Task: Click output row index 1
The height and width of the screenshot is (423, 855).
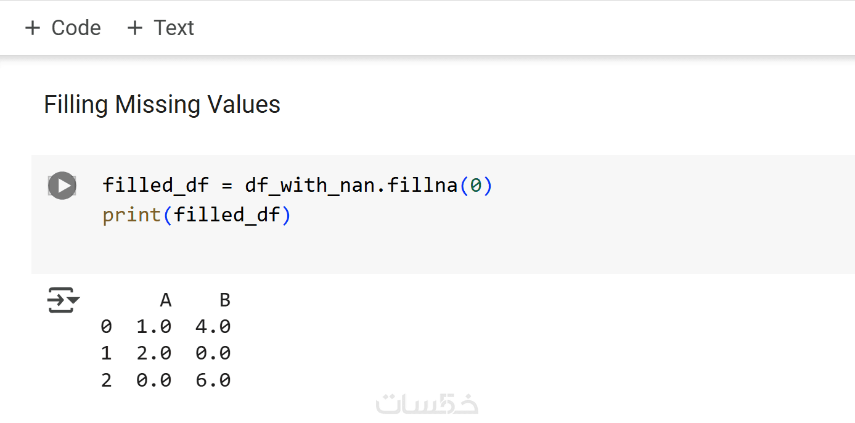Action: click(106, 353)
